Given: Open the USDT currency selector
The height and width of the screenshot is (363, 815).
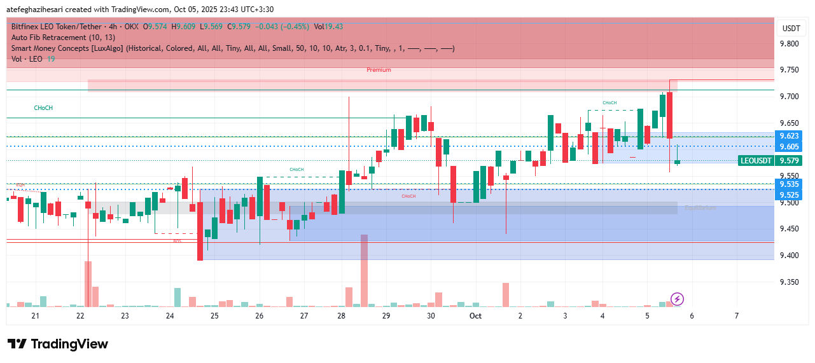Looking at the screenshot, I should 791,29.
